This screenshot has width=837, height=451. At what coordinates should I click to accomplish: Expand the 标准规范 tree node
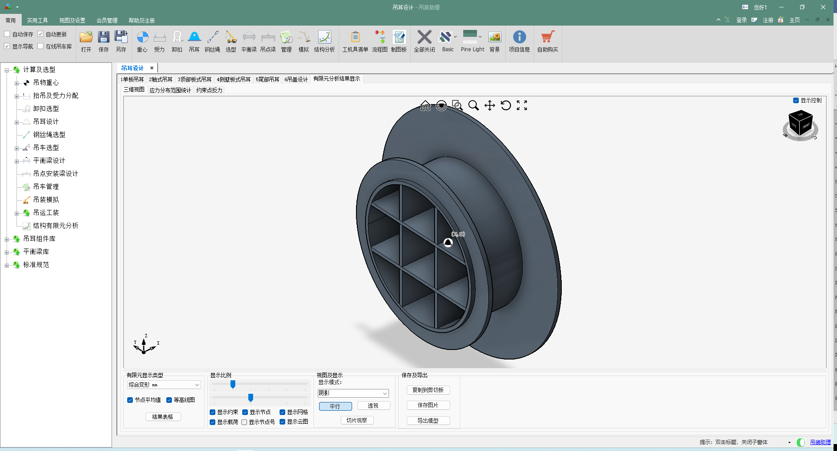click(7, 265)
